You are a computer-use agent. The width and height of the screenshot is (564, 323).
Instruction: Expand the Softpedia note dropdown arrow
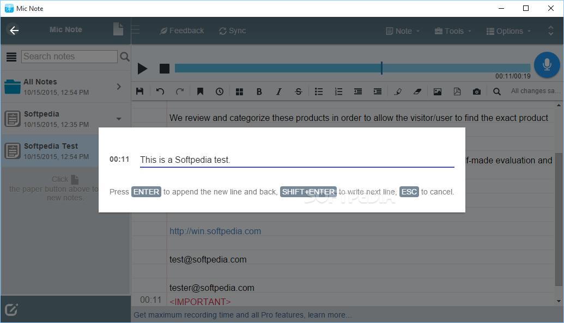pyautogui.click(x=119, y=119)
